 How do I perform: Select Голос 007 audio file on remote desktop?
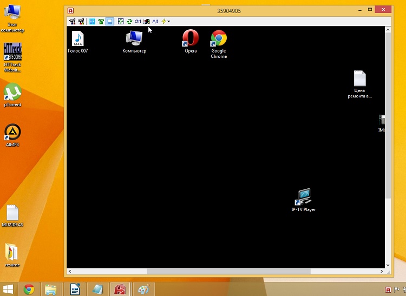click(x=78, y=42)
